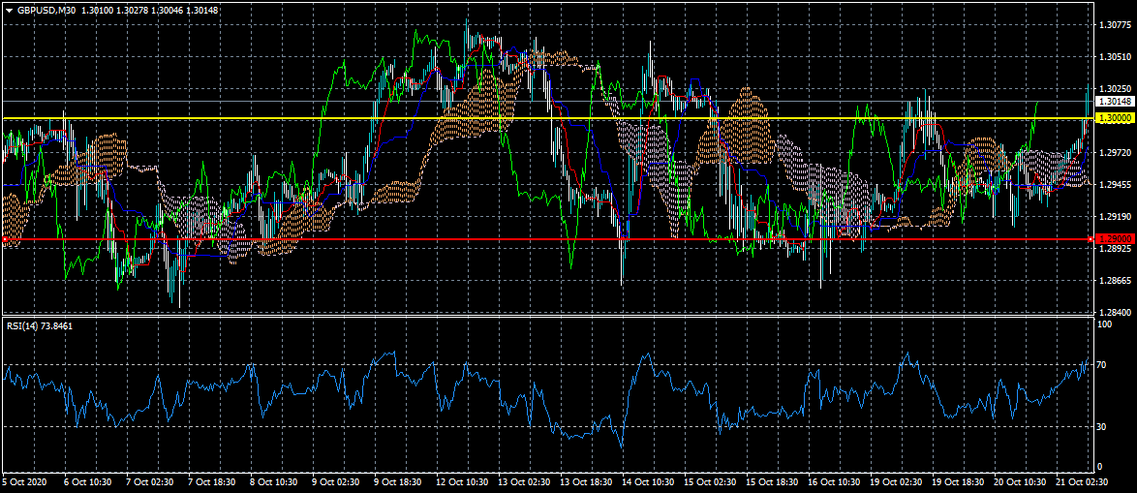This screenshot has height=493, width=1137.
Task: Click the RSI(14) 73.8461 indicator label
Action: [x=39, y=325]
